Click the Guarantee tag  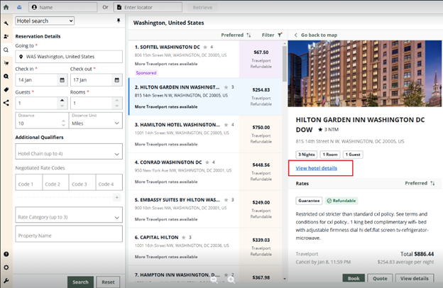tap(309, 201)
